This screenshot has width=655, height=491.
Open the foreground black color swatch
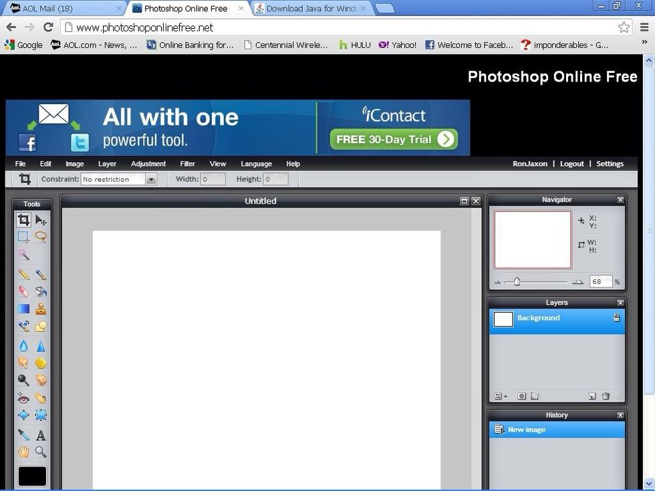click(32, 476)
